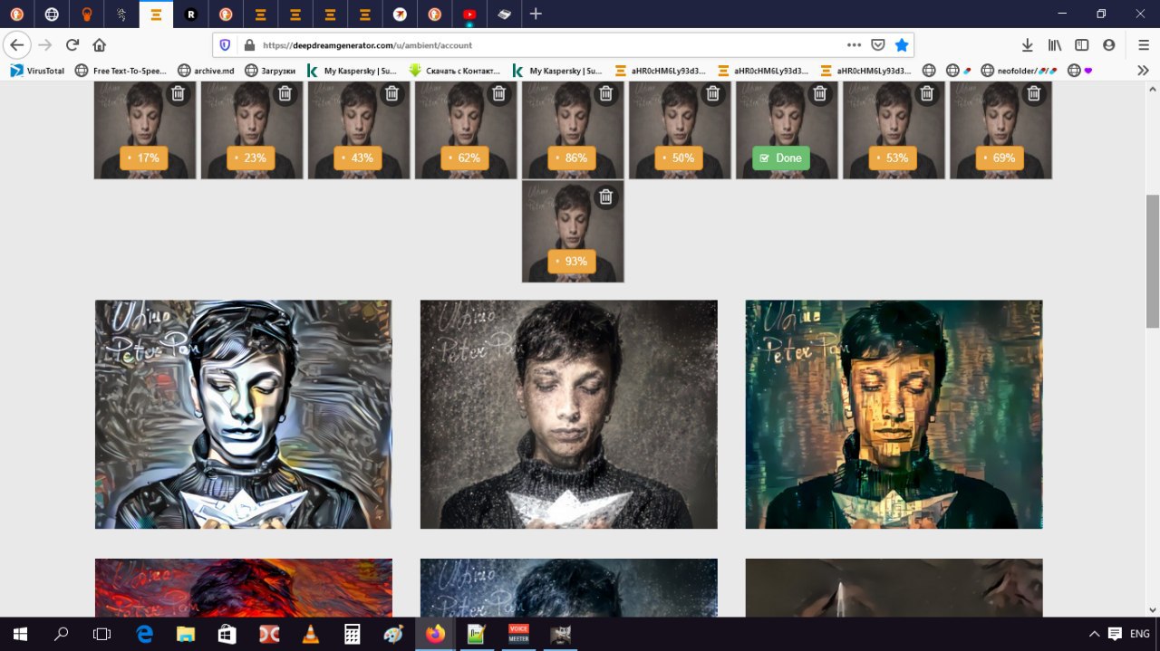Image resolution: width=1160 pixels, height=651 pixels.
Task: Delete the dream showing 50% progress
Action: pos(713,93)
